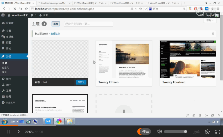The image size is (223, 137).
Task: Click the undo/restore page arrow button
Action: click(x=21, y=9)
